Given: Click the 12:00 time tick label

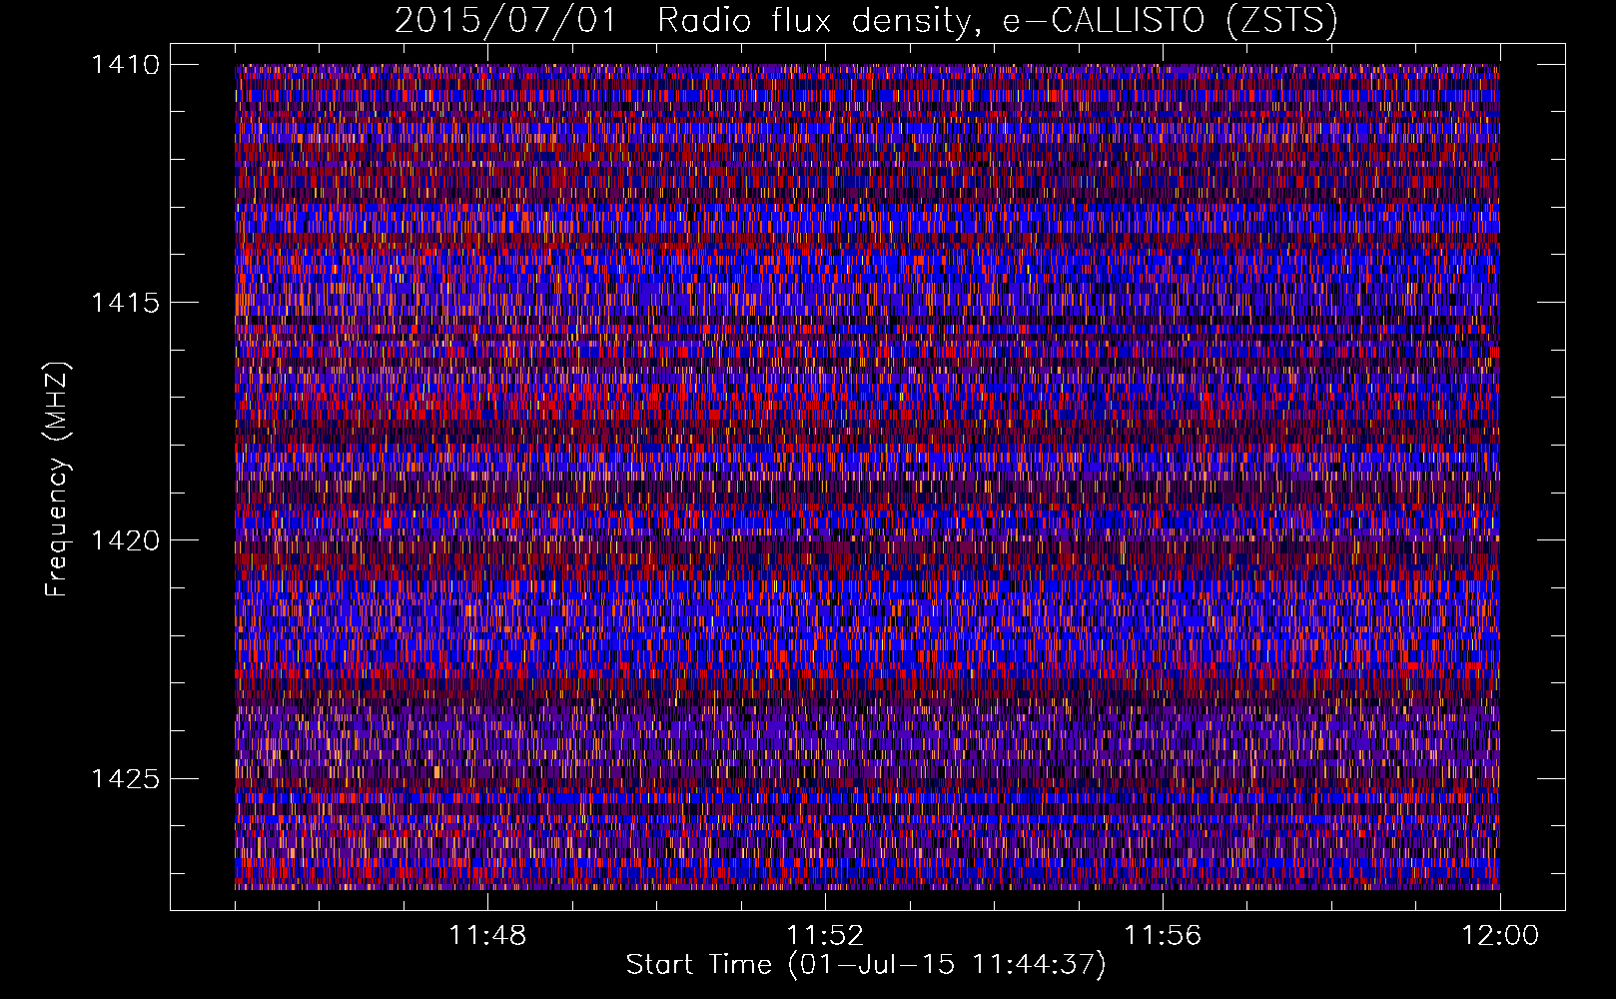Looking at the screenshot, I should [1500, 936].
